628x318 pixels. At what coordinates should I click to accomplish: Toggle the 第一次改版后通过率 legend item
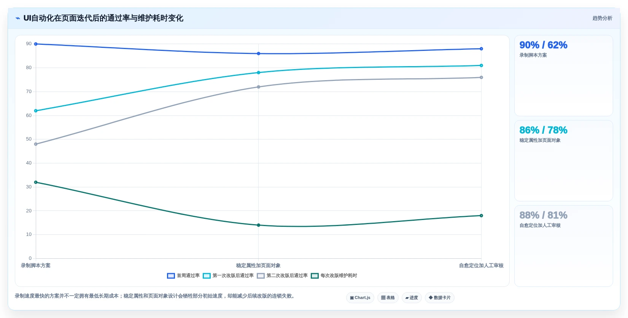[228, 276]
